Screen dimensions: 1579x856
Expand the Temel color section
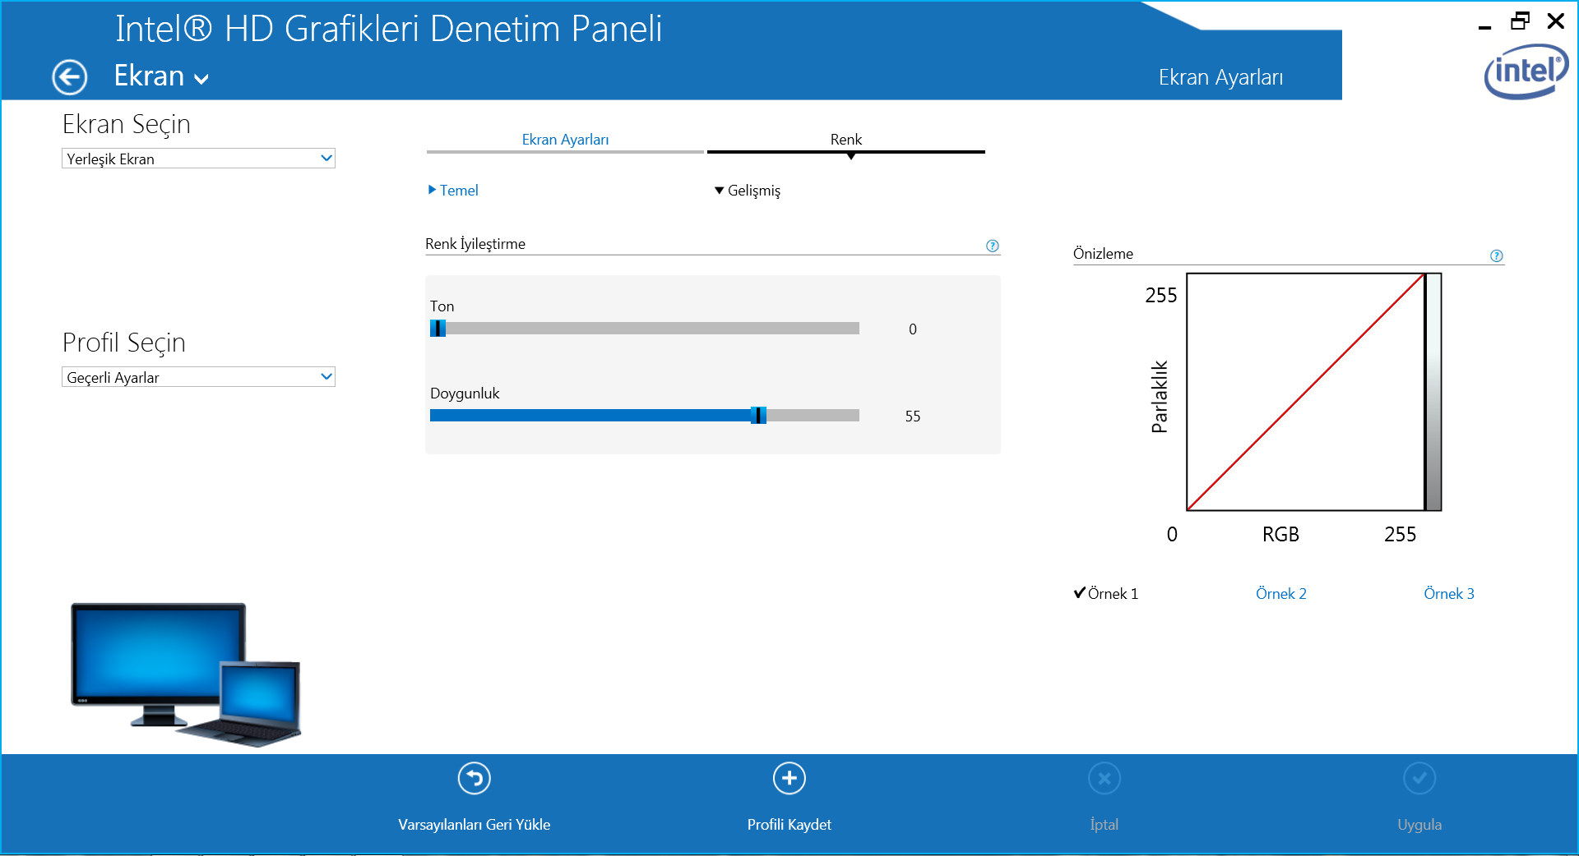click(x=453, y=191)
